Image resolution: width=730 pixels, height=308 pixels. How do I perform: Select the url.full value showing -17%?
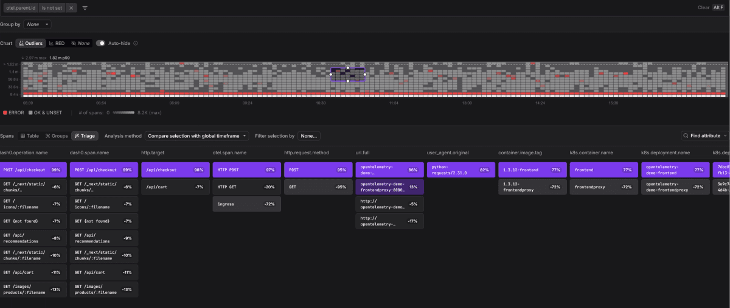point(390,221)
